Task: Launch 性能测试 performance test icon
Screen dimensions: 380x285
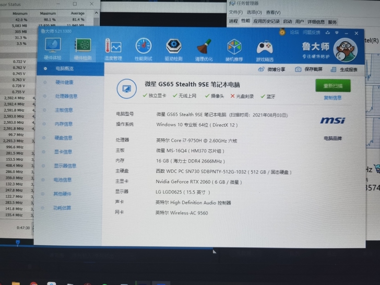Action: click(144, 49)
